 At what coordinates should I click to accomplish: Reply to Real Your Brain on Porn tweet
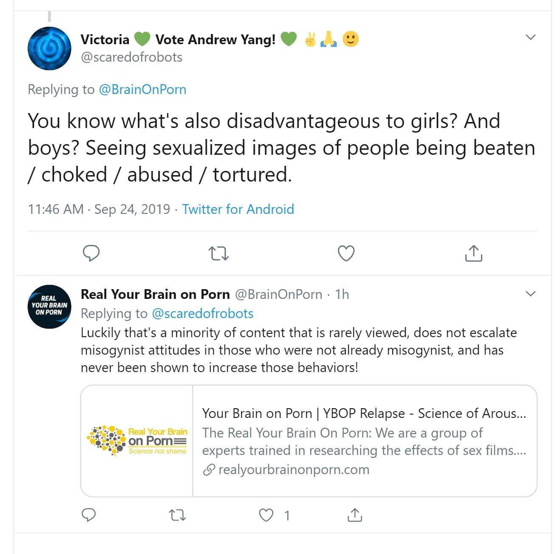(x=88, y=515)
